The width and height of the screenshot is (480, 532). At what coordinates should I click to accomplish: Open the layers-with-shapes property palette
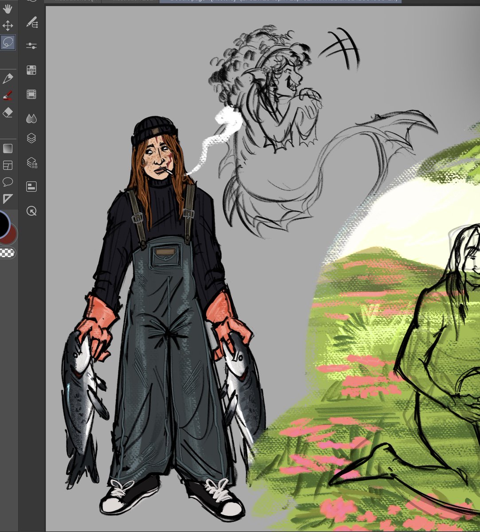coord(32,163)
